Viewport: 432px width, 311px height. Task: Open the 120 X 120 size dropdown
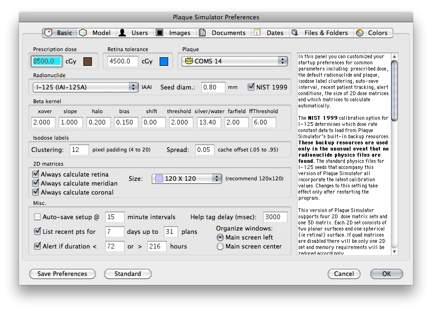(x=187, y=178)
